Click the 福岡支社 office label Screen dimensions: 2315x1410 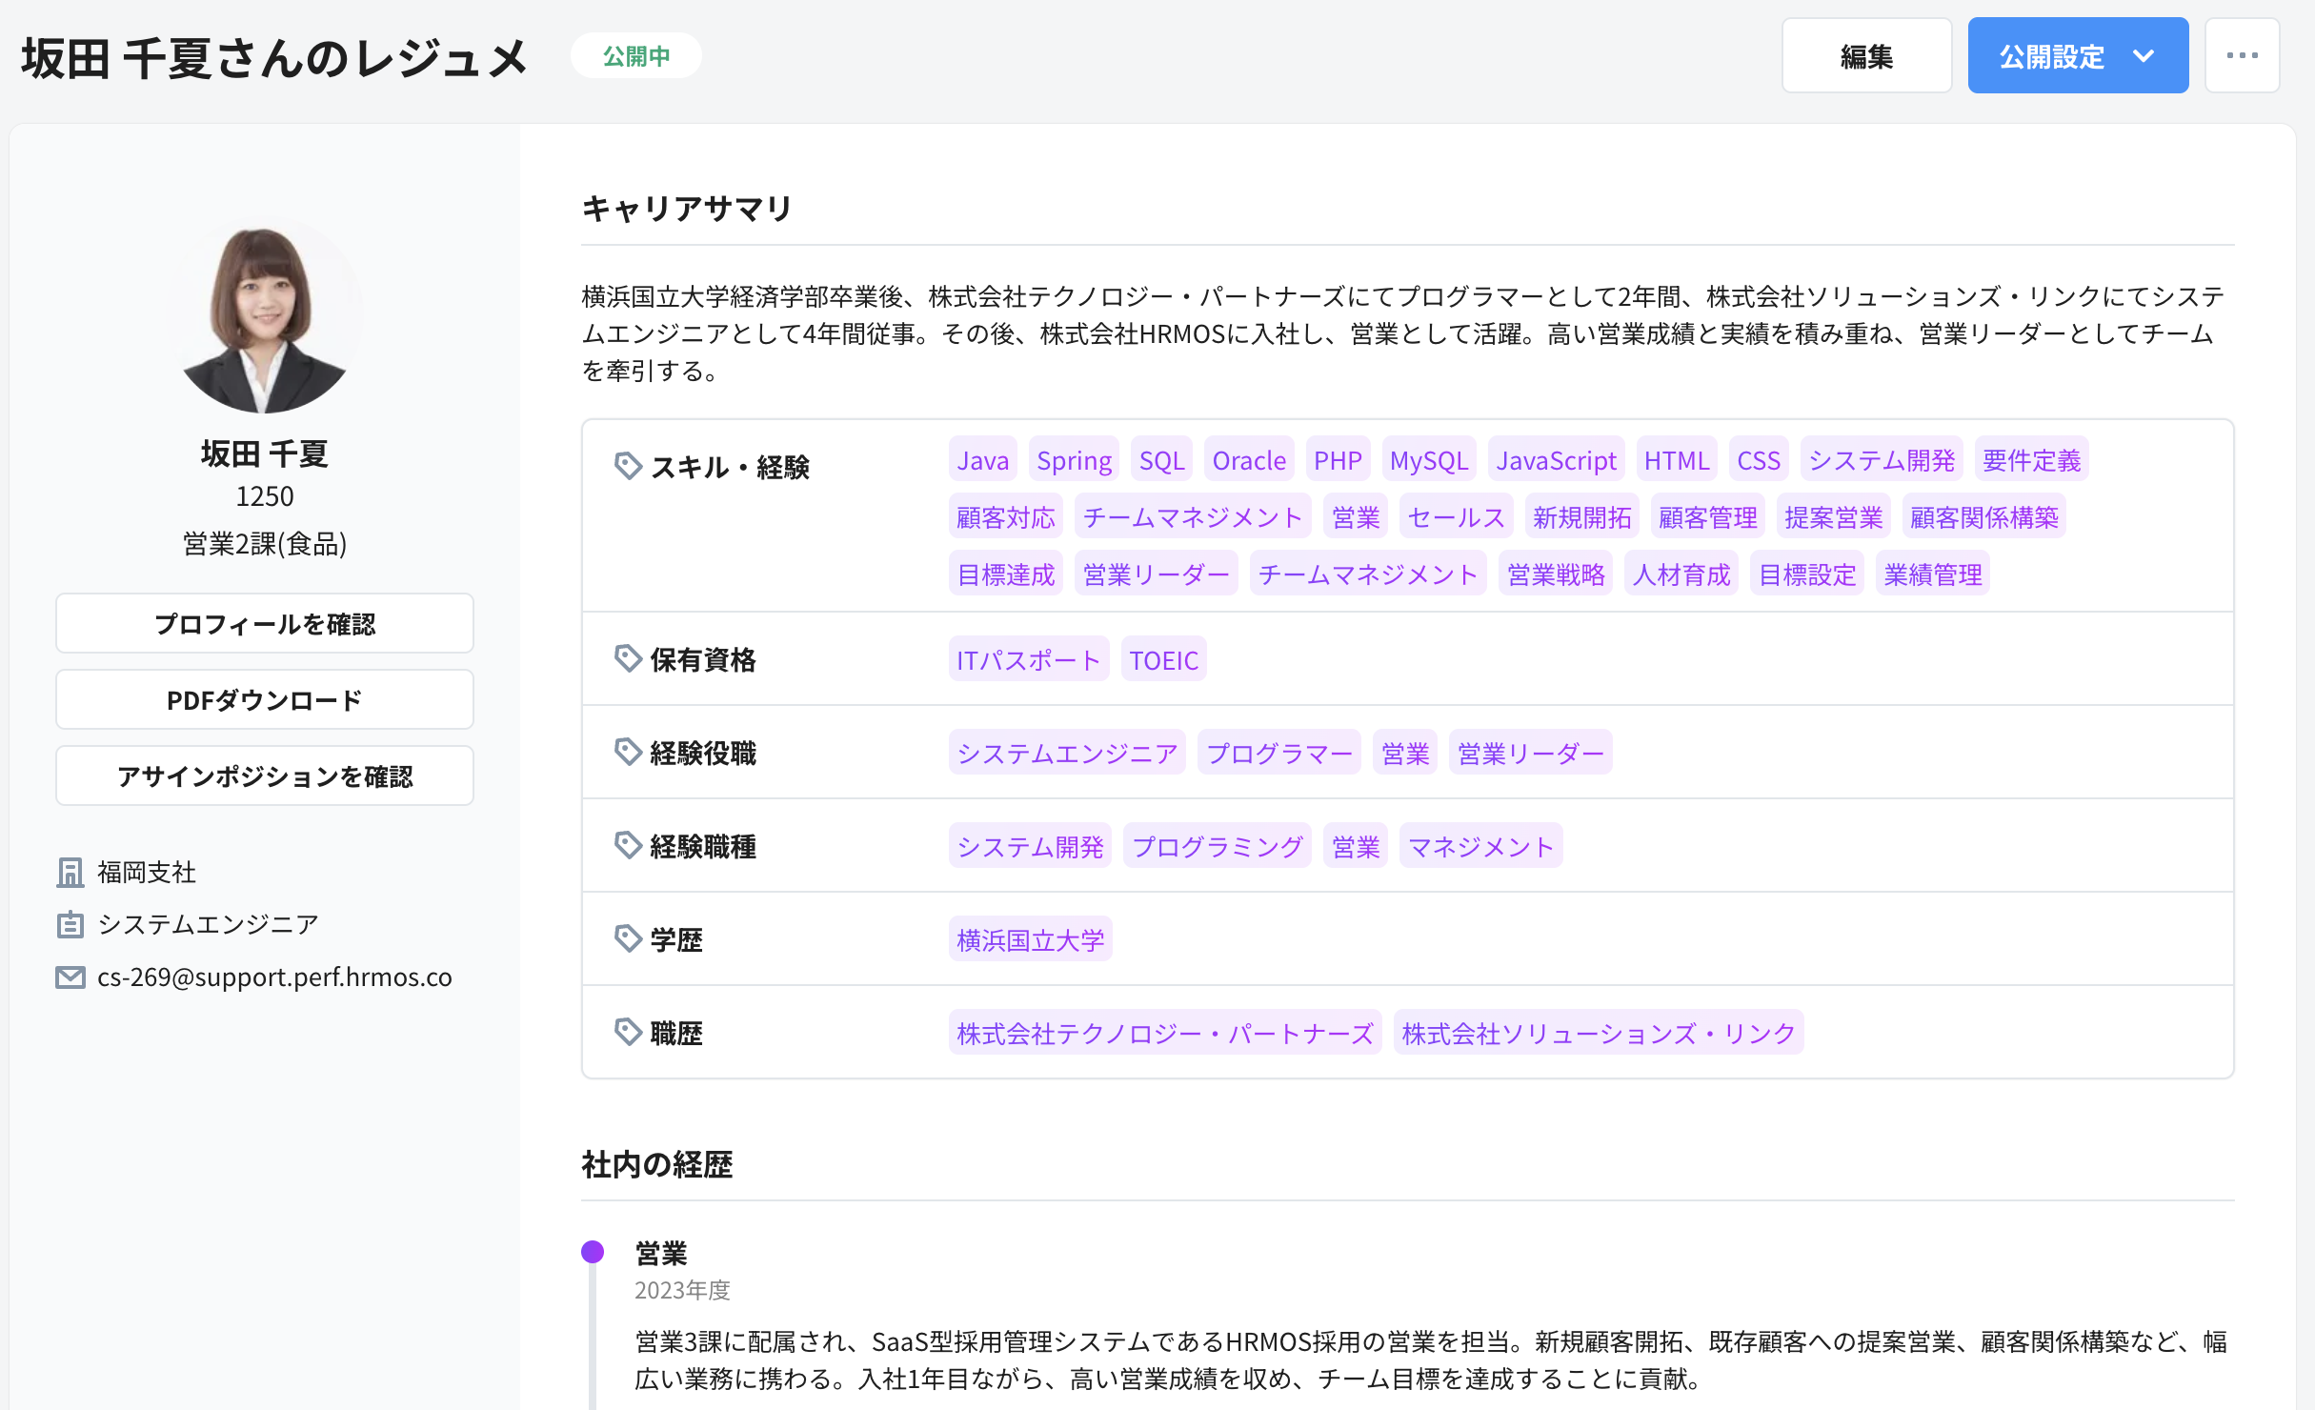tap(147, 872)
